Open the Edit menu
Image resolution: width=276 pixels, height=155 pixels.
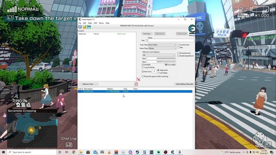[85, 23]
